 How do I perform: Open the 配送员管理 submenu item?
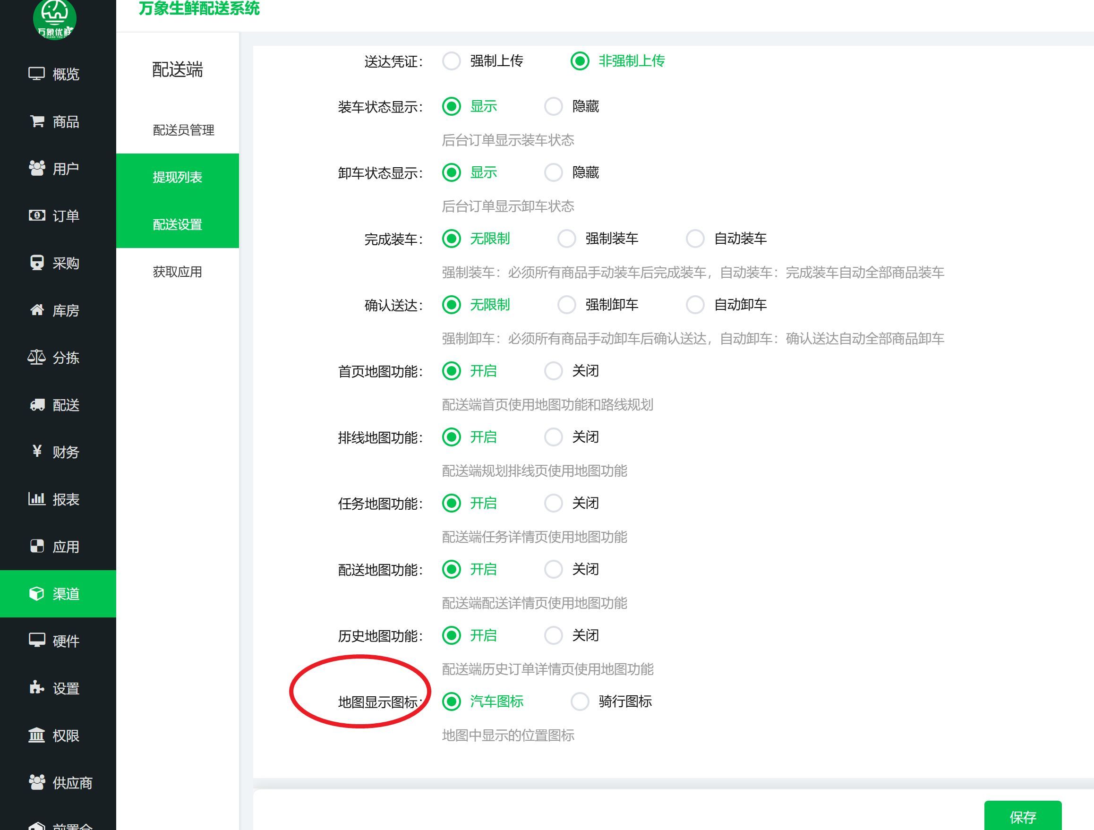click(x=183, y=130)
